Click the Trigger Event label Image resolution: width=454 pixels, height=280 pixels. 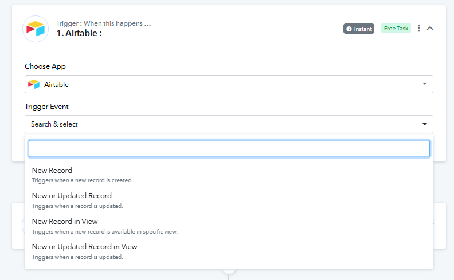(46, 107)
